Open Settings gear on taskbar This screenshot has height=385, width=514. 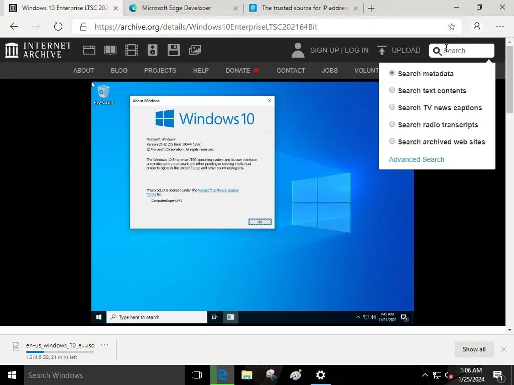[320, 375]
